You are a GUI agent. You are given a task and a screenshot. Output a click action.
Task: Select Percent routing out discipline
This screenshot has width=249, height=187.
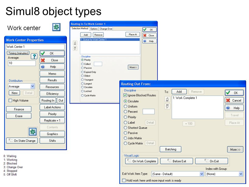pos(126,112)
